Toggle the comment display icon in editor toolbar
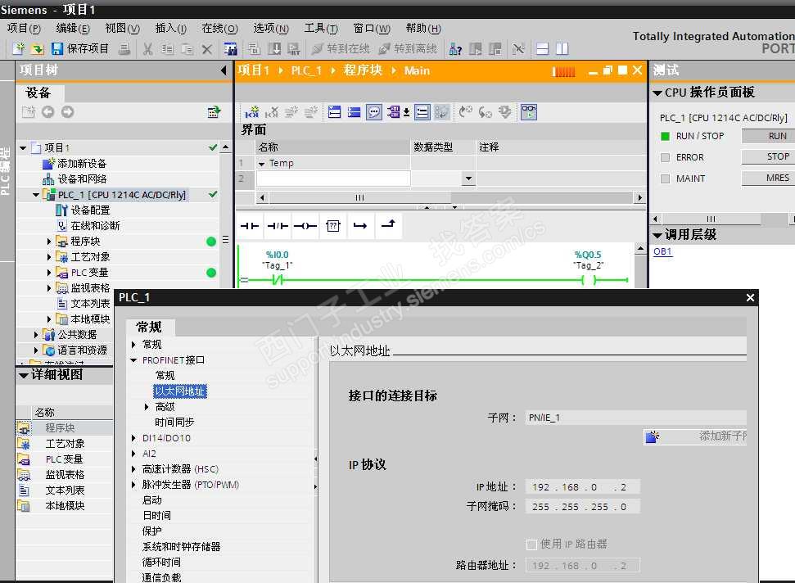 pyautogui.click(x=374, y=111)
